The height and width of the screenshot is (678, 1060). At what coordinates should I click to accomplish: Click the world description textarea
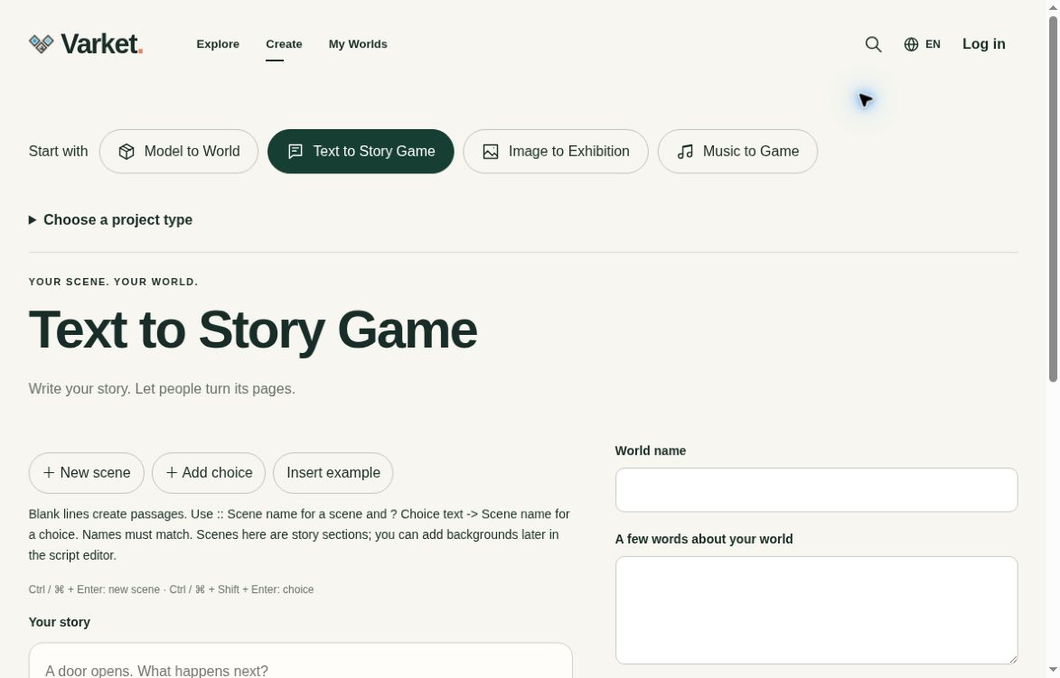click(x=816, y=610)
